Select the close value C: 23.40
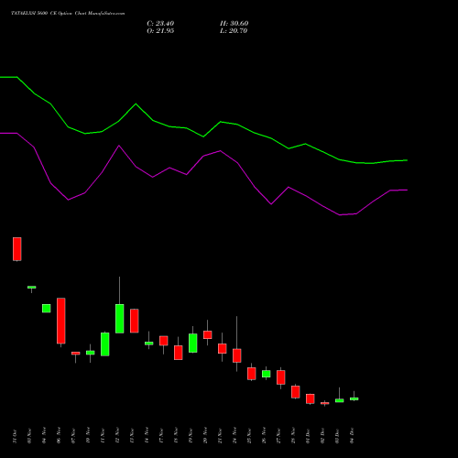This screenshot has width=458, height=458. coord(160,24)
